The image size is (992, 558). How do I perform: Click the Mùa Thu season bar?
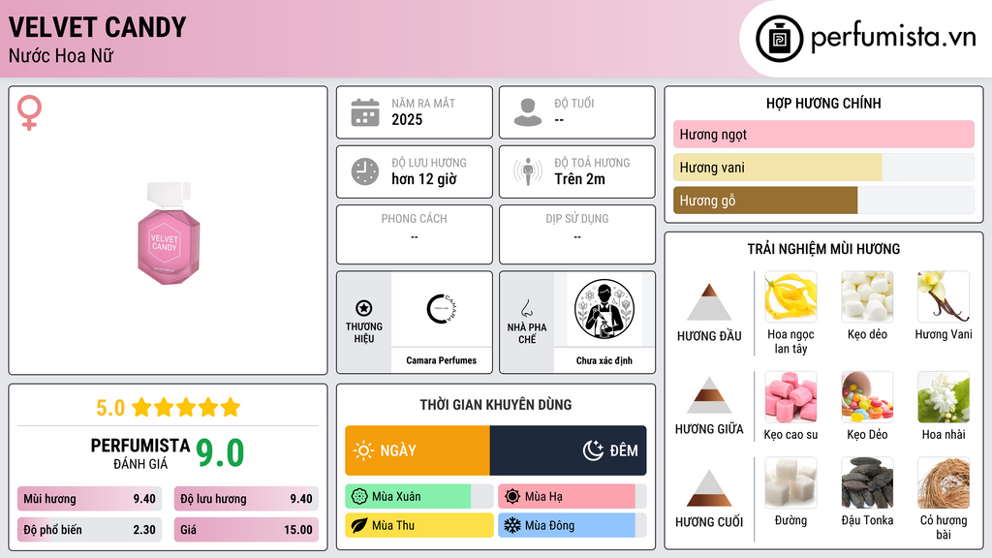(419, 525)
